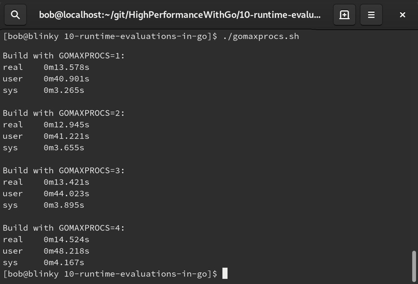Click the user 0m48.218s timing value
Viewport: 418px width, 284px height.
[x=66, y=251]
